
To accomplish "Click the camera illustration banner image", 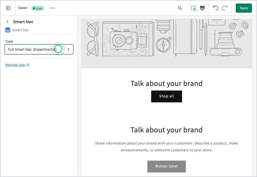I will [167, 44].
